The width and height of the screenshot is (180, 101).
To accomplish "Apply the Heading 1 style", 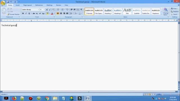I will pyautogui.click(x=108, y=12).
